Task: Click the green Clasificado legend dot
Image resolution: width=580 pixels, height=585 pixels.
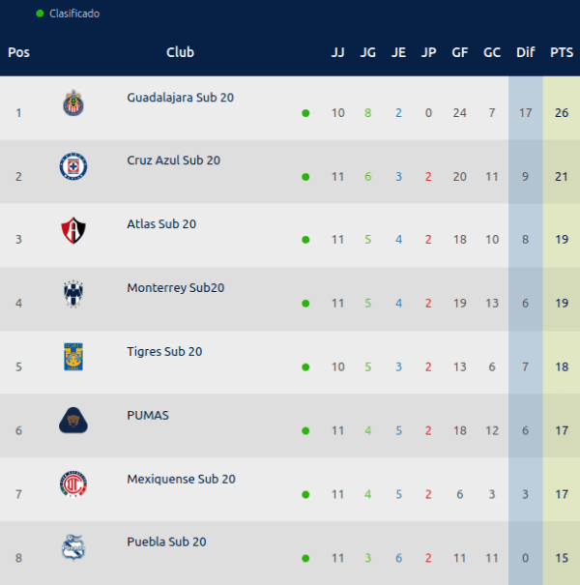Action: pyautogui.click(x=40, y=14)
